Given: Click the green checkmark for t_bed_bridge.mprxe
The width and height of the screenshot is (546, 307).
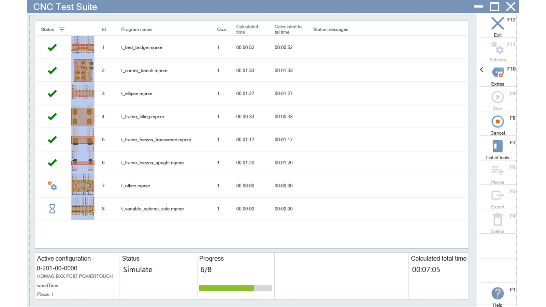Looking at the screenshot, I should click(x=52, y=47).
